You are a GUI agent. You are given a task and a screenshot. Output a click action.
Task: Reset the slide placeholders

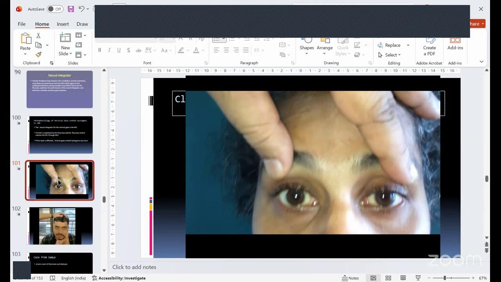click(x=79, y=45)
